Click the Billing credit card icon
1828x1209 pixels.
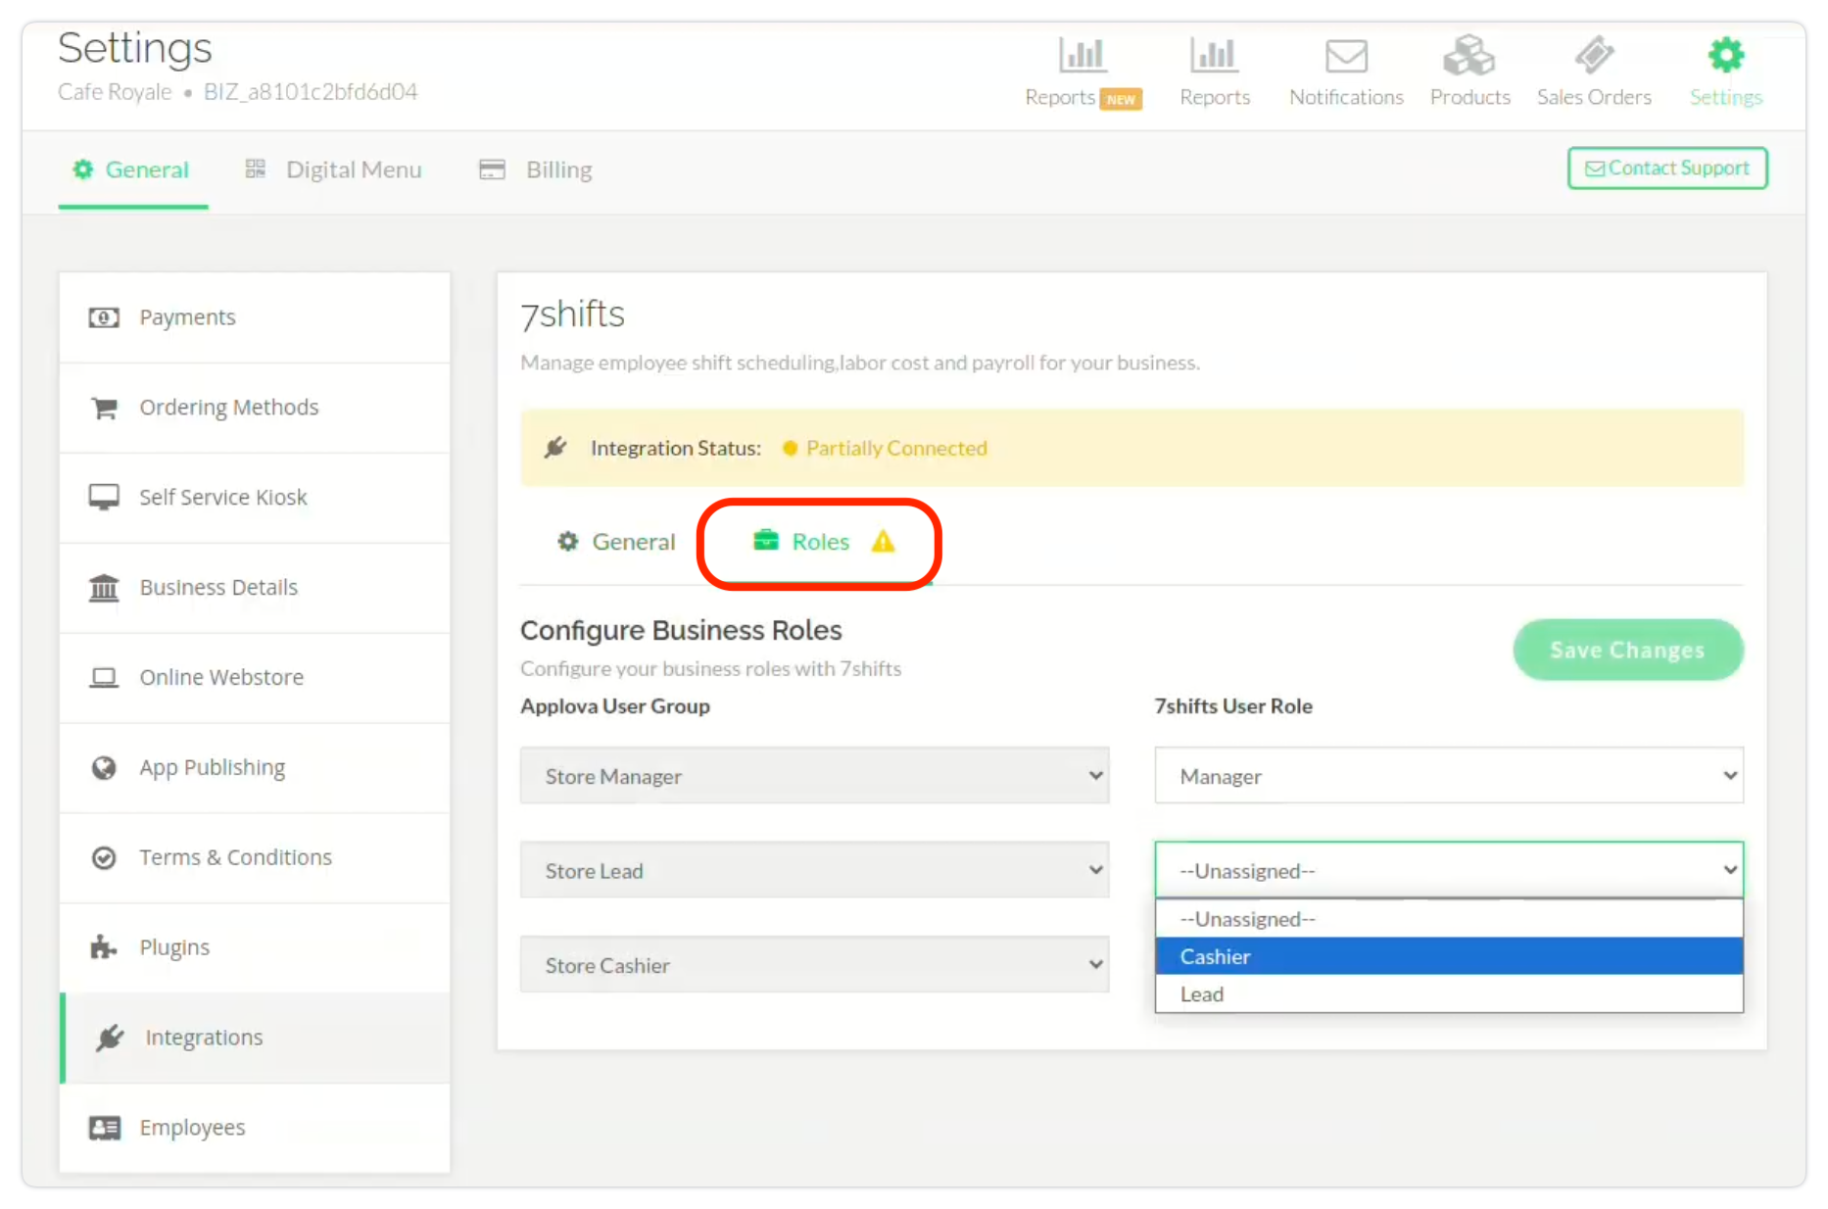[492, 169]
